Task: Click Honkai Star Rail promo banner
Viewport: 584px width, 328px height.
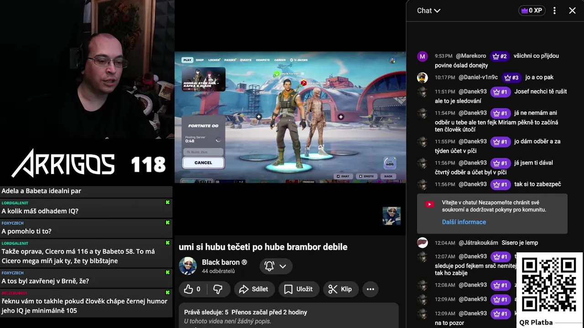Action: click(x=203, y=79)
